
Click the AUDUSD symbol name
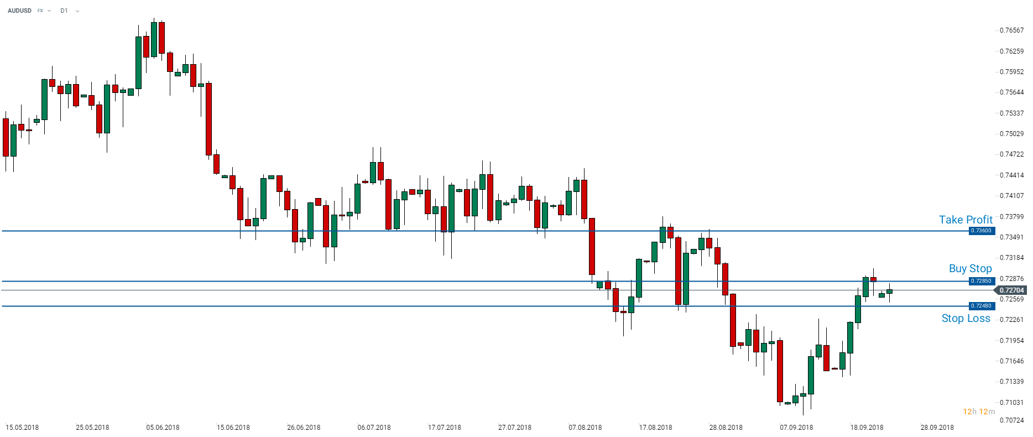click(x=19, y=11)
